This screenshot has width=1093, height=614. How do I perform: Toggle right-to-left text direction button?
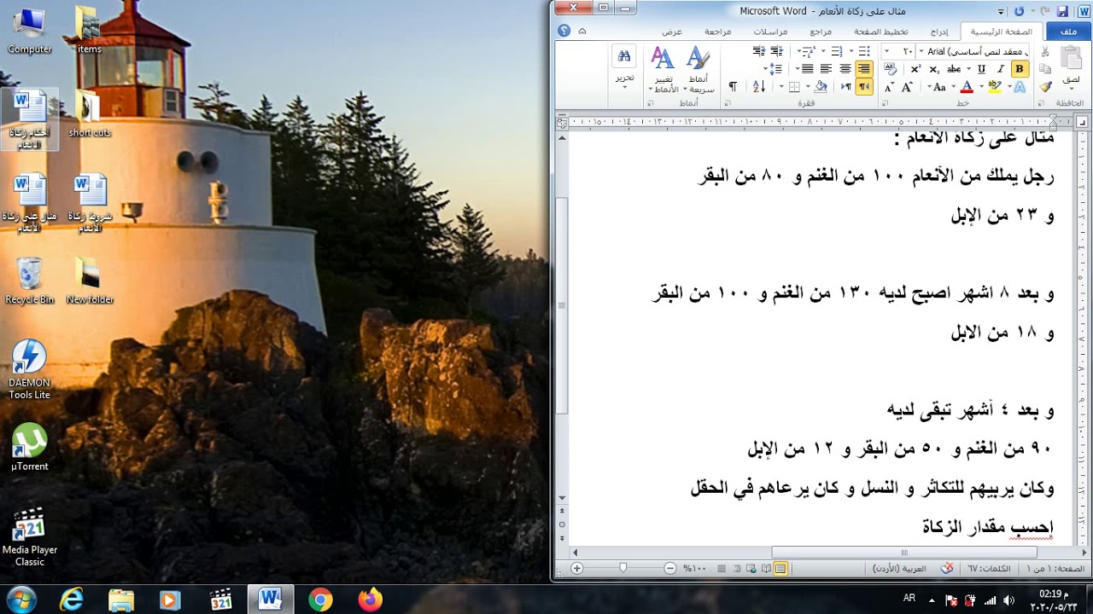pos(863,86)
